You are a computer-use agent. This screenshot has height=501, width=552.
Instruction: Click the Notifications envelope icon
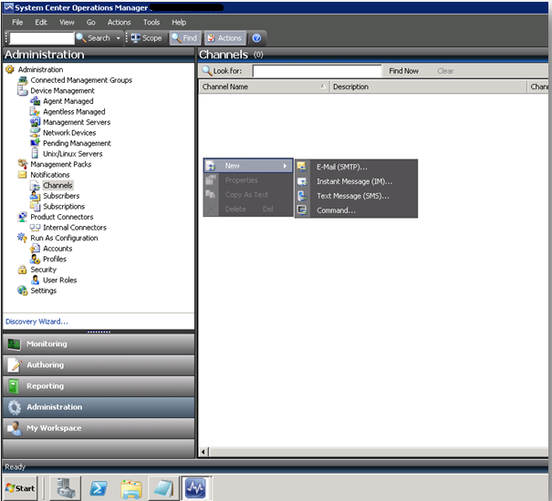point(22,175)
